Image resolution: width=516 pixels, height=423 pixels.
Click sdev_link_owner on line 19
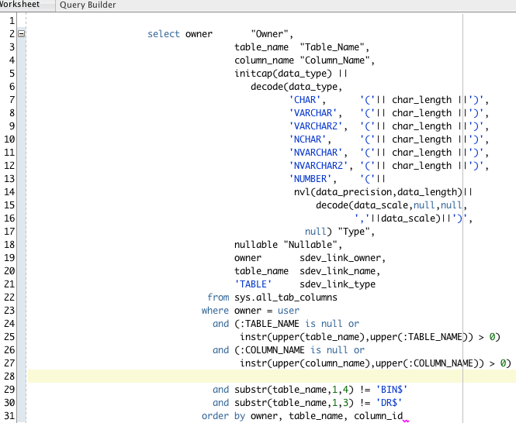(x=341, y=258)
